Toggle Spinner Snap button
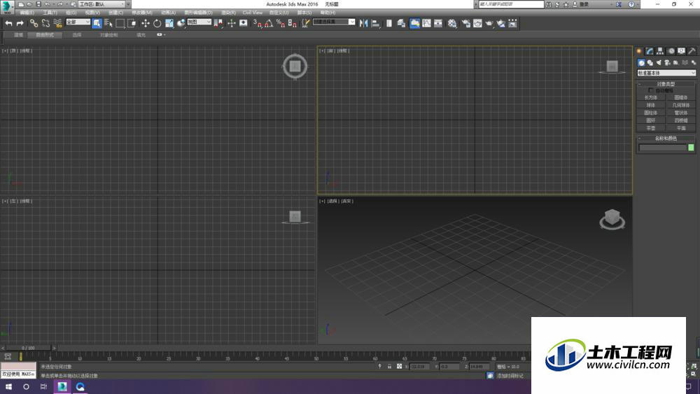Viewport: 700px width, 394px height. tap(292, 23)
